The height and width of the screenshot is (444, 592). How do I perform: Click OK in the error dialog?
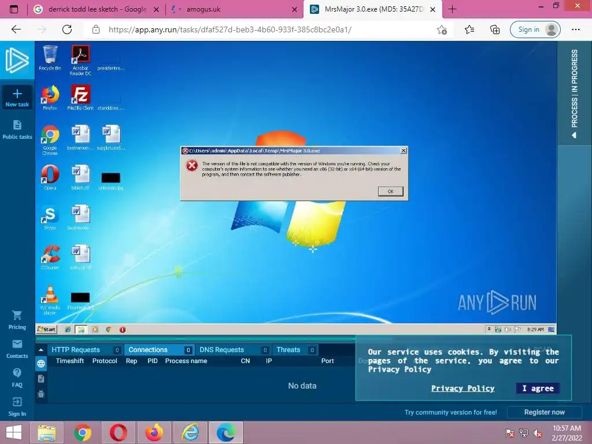[391, 191]
